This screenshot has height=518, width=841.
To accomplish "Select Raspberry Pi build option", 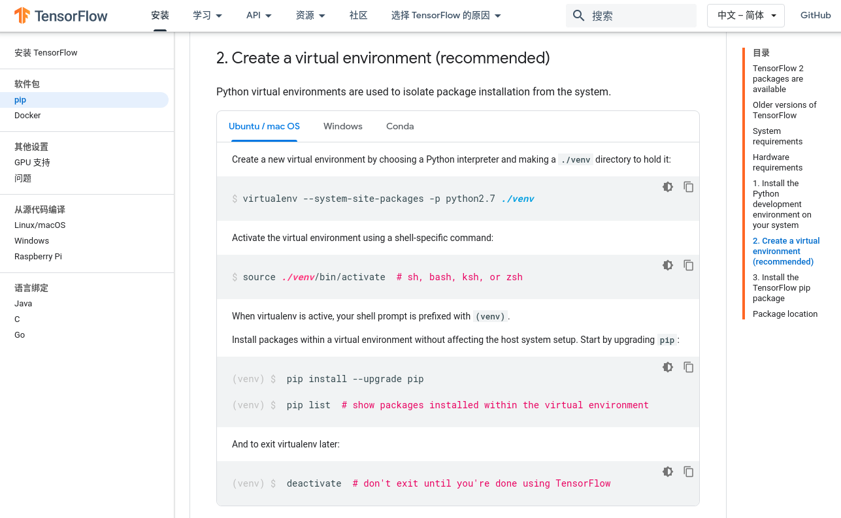I will point(38,256).
